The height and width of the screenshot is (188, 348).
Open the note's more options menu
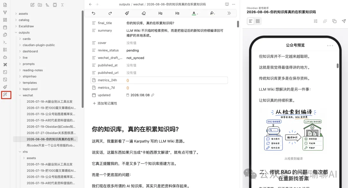pos(234,4)
